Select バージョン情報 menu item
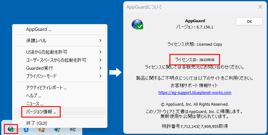 pyautogui.click(x=41, y=112)
